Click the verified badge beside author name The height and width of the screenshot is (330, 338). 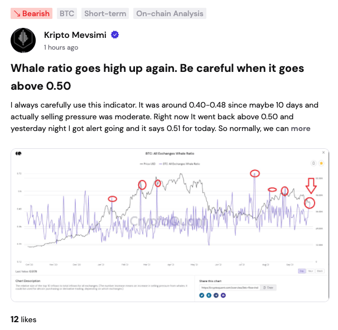(x=115, y=35)
